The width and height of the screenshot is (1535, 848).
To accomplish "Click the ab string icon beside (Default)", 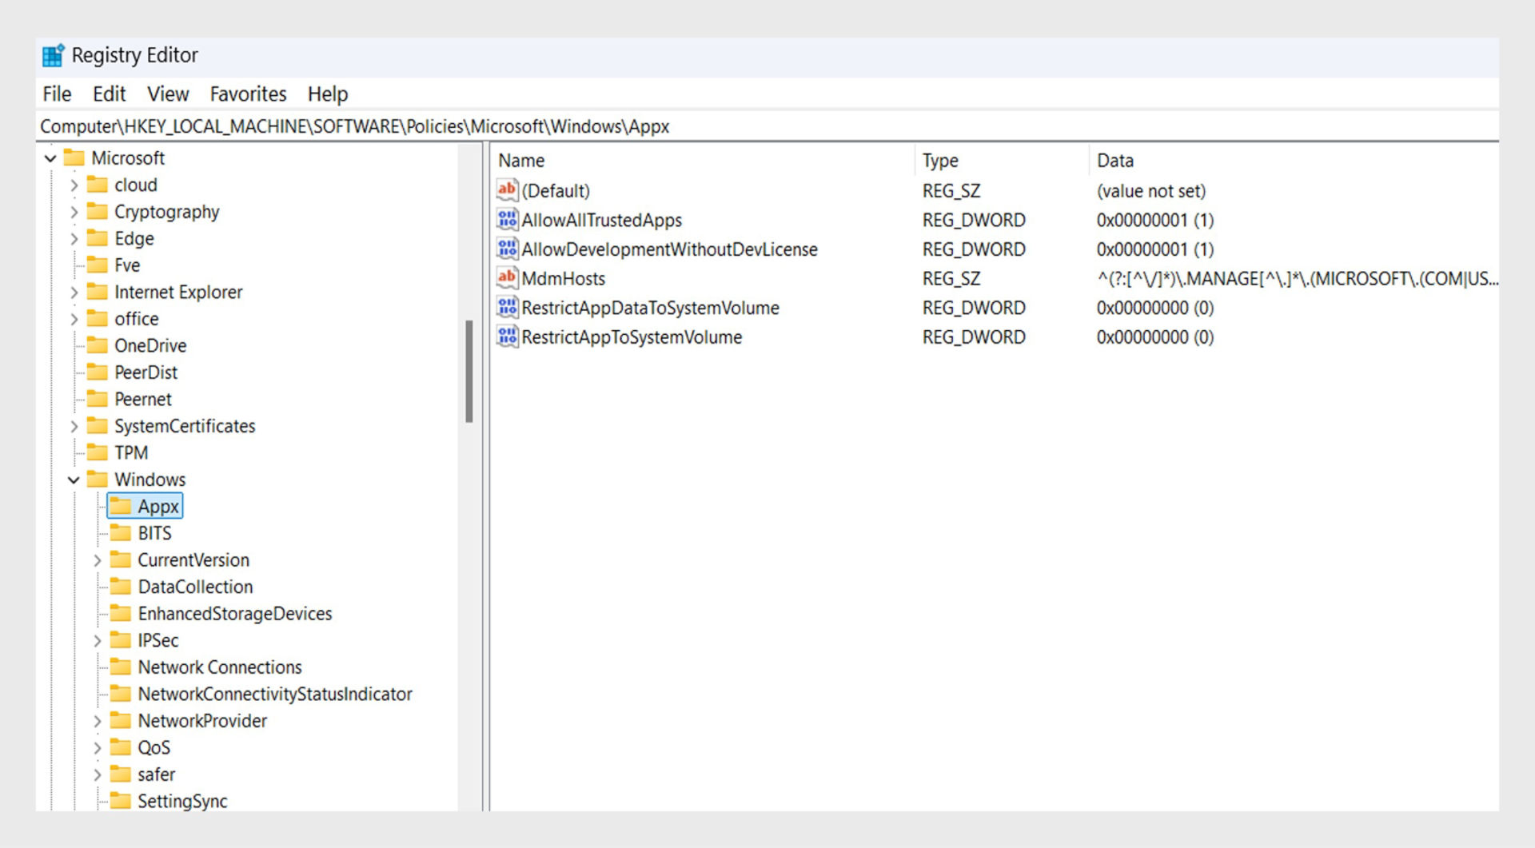I will [x=507, y=190].
